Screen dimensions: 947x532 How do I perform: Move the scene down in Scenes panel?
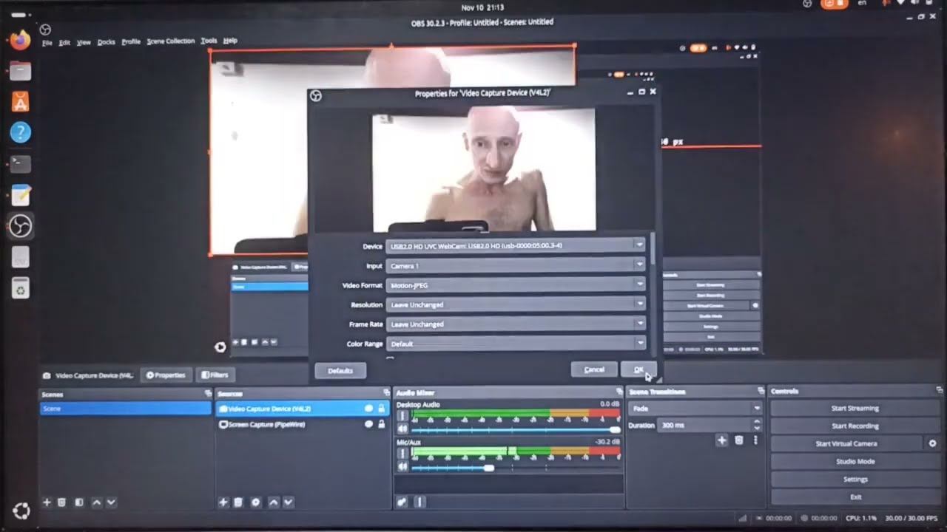coord(111,502)
